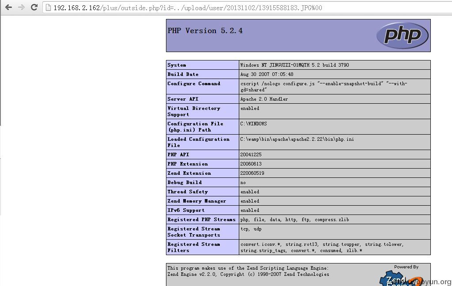Image resolution: width=452 pixels, height=286 pixels.
Task: Click the Zend Scripting Language Engine text
Action: coord(248,268)
